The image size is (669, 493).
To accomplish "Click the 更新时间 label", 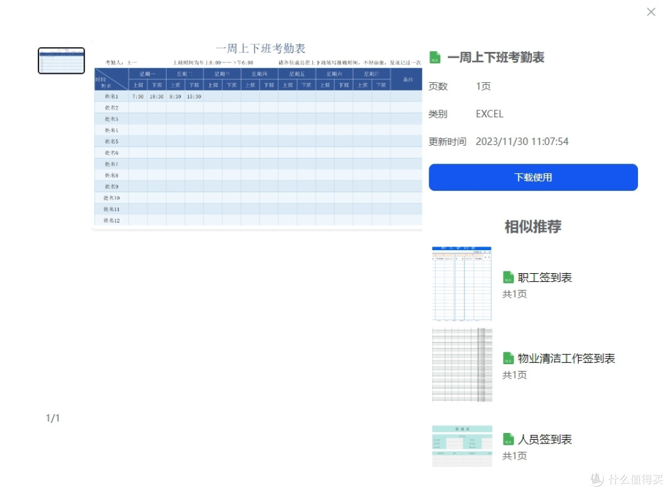I will pos(448,142).
